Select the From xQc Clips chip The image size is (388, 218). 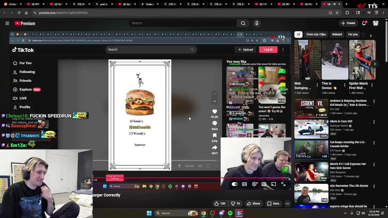click(x=316, y=35)
